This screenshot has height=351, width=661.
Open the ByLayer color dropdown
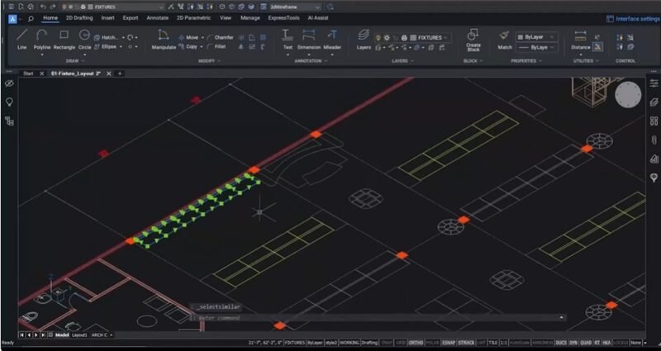(536, 37)
